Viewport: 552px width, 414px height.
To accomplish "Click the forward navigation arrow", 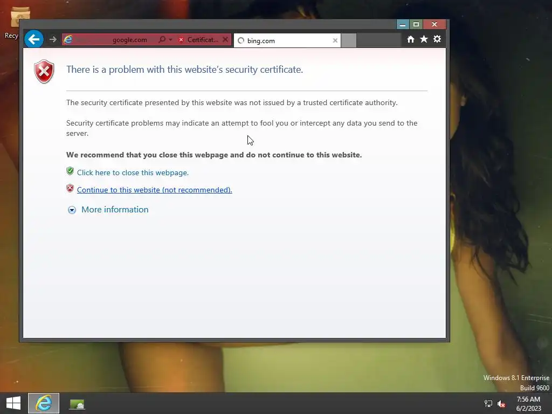I will click(53, 39).
